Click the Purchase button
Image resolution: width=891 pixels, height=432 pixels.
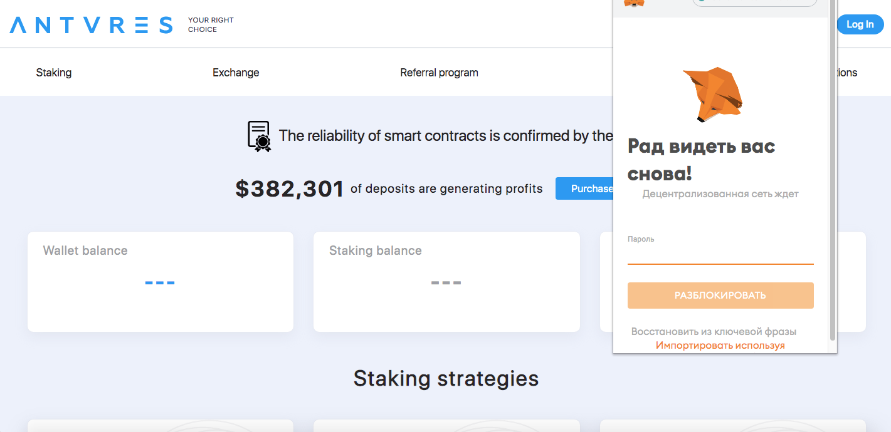click(585, 188)
